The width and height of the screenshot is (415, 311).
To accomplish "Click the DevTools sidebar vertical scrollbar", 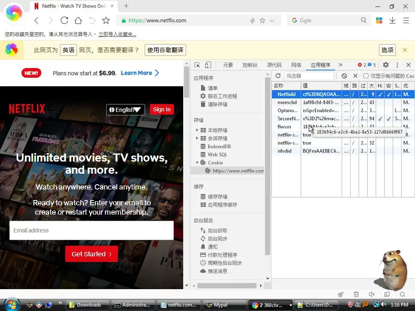I will [x=267, y=166].
